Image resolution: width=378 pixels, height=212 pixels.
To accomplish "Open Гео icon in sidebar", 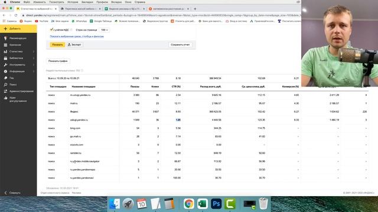I will (x=5, y=78).
